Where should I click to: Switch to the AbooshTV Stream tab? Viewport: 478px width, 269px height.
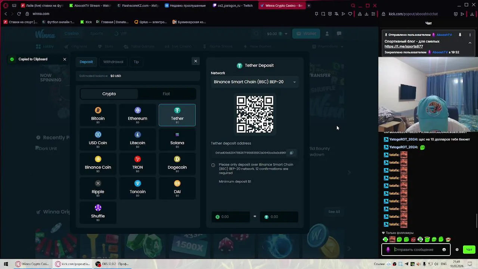[x=90, y=6]
